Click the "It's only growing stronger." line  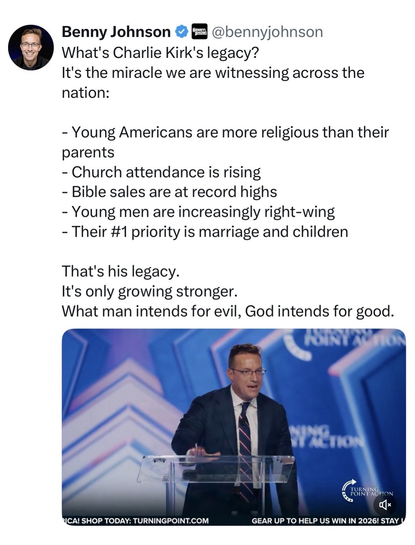point(150,291)
